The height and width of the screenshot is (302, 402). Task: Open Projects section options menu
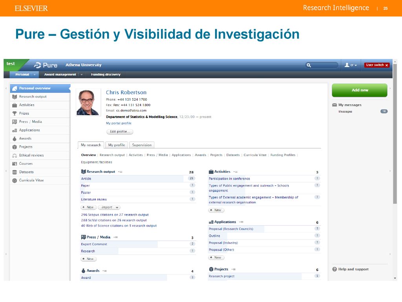coord(233,269)
